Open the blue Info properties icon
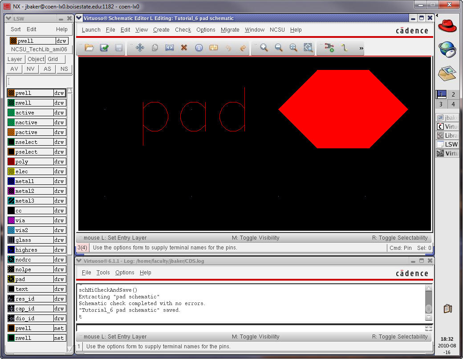The width and height of the screenshot is (463, 359). 199,48
